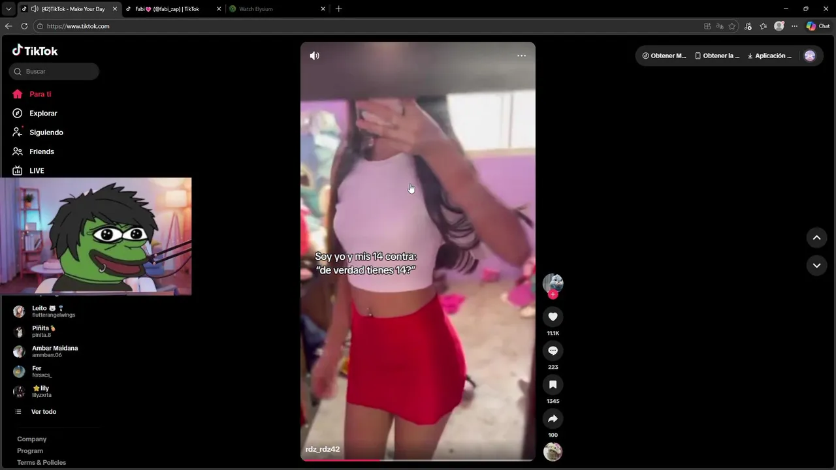Click the Pepe frog webcam overlay
836x470 pixels.
point(95,236)
